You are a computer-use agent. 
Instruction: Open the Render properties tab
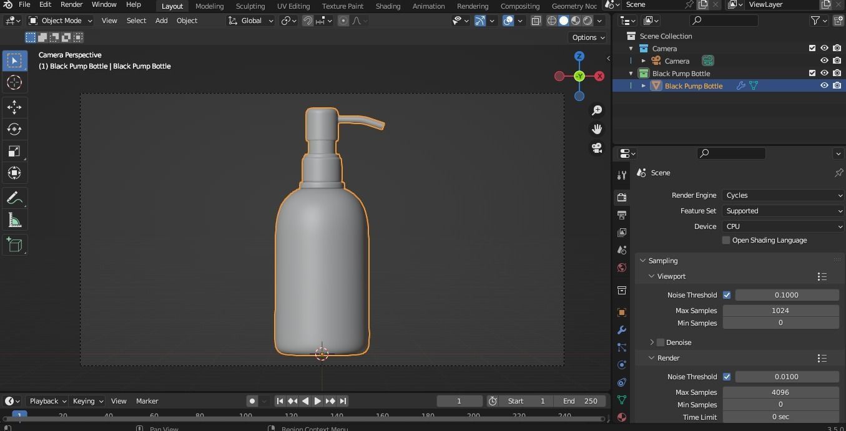pos(621,197)
